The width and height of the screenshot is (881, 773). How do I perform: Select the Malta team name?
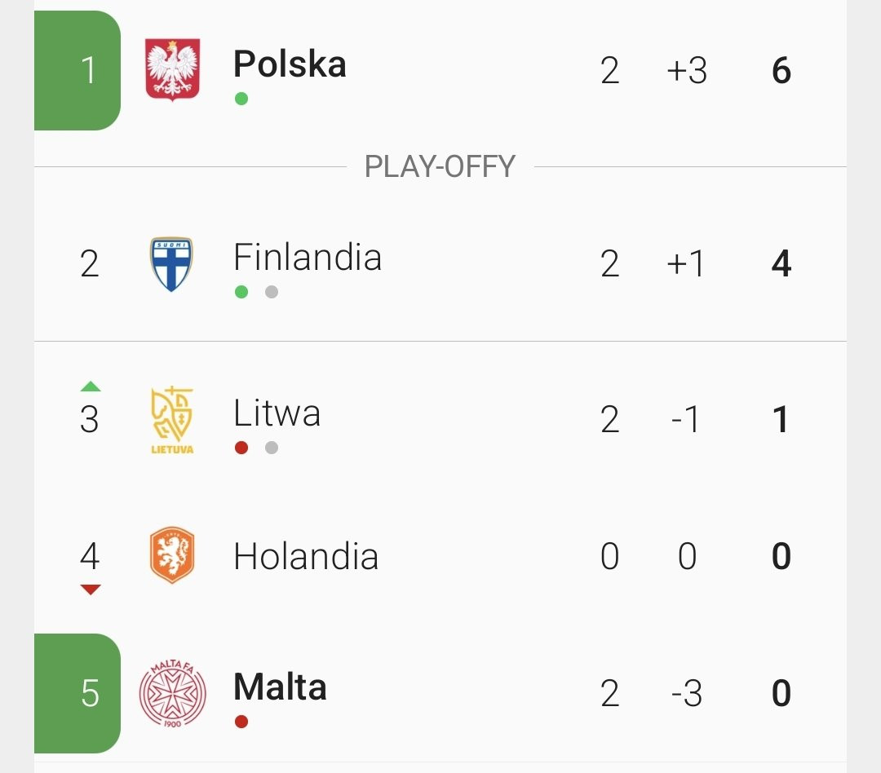coord(280,687)
